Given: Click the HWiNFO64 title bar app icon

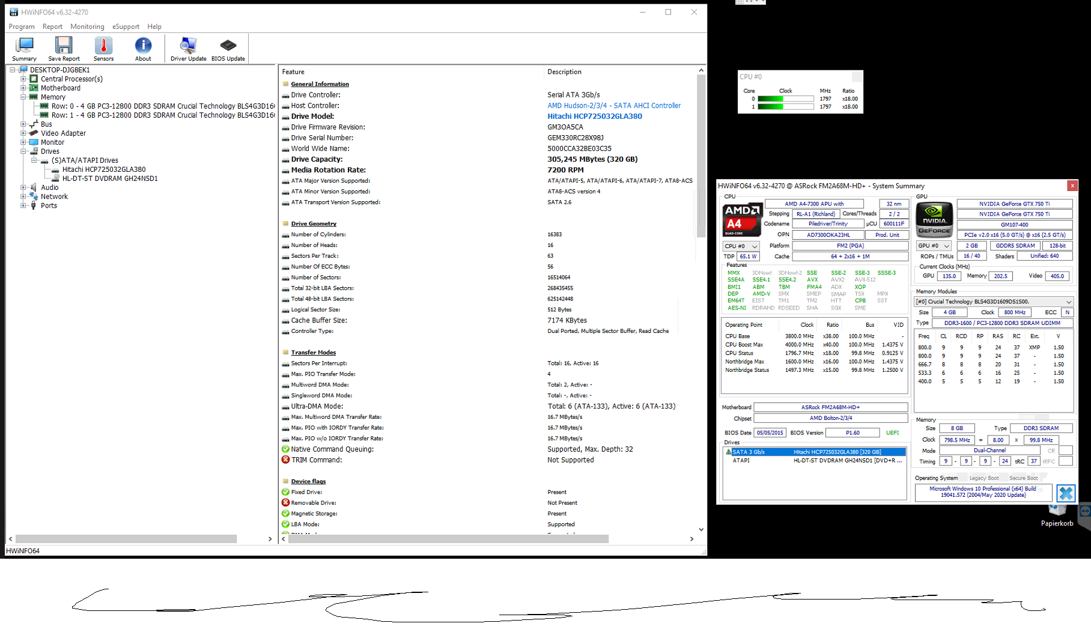Looking at the screenshot, I should pyautogui.click(x=14, y=12).
